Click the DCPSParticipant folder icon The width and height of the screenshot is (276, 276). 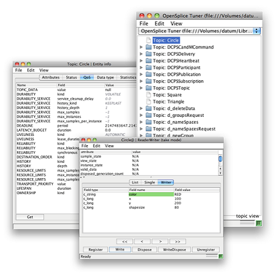click(x=149, y=67)
